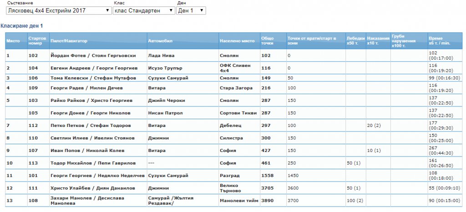Select the Йордан Фотев / Стоян Гергьовски row
The height and width of the screenshot is (212, 466).
(x=233, y=56)
